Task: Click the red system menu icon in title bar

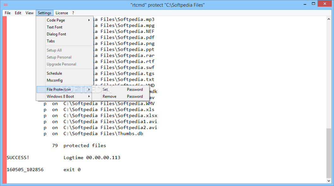Action: click(x=6, y=4)
